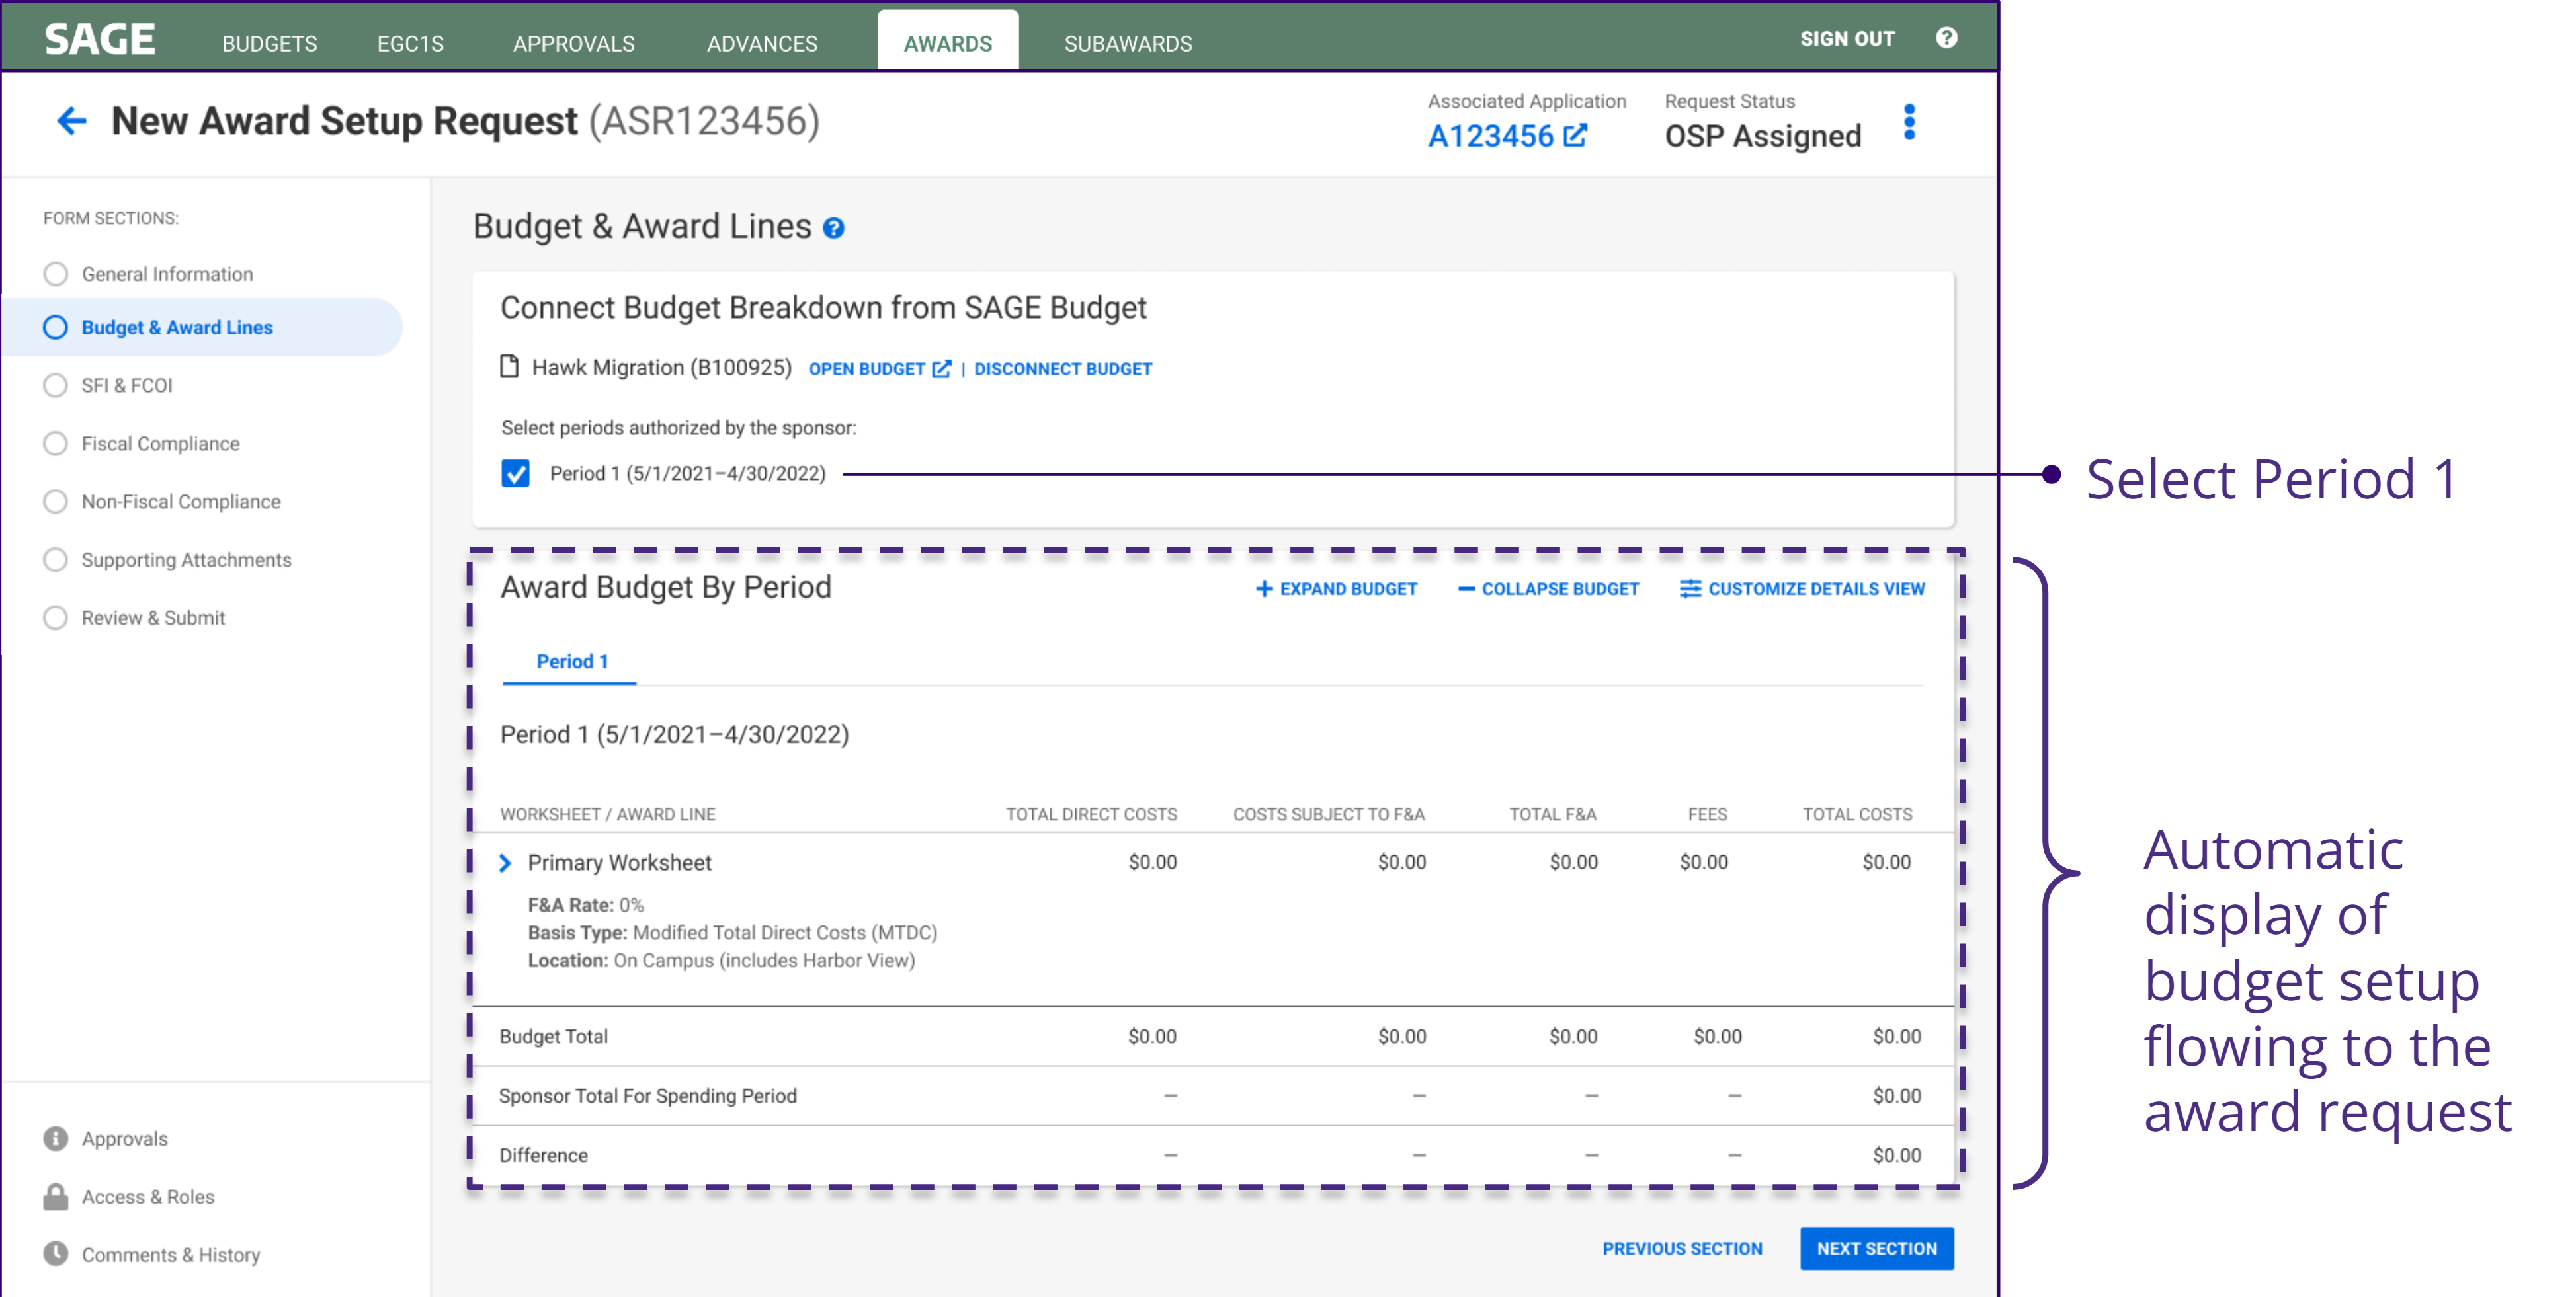2576x1297 pixels.
Task: Collapse the budget rows
Action: tap(1548, 588)
